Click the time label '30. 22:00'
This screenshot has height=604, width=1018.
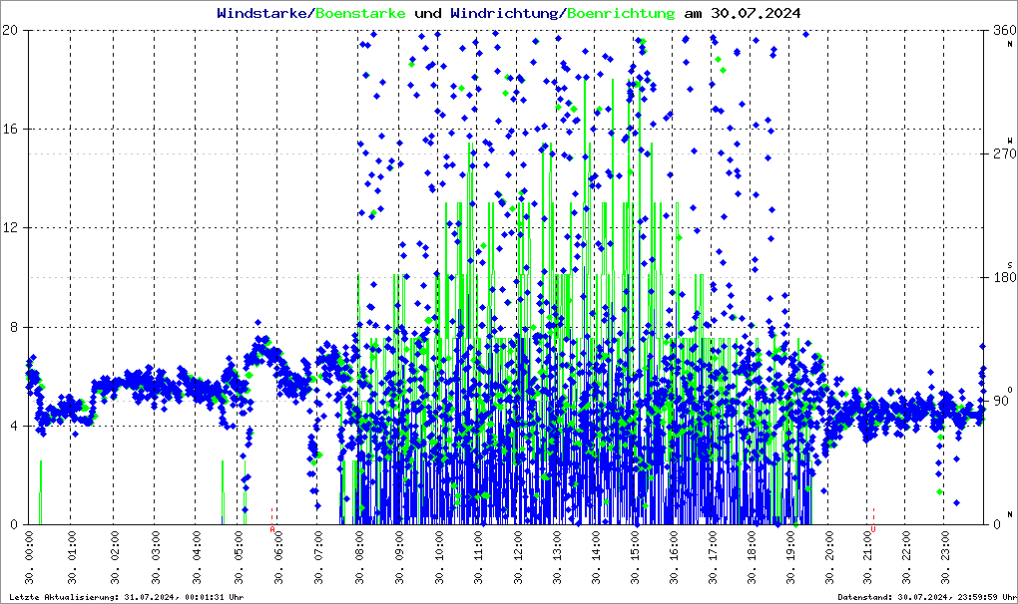tap(905, 557)
